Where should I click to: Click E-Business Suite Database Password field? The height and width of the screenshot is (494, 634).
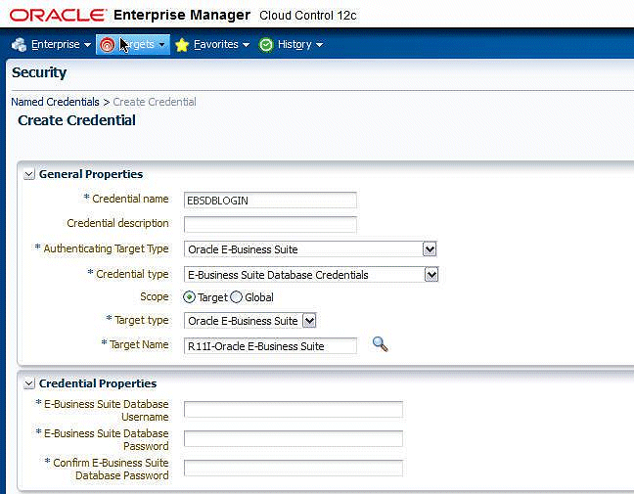pos(294,438)
